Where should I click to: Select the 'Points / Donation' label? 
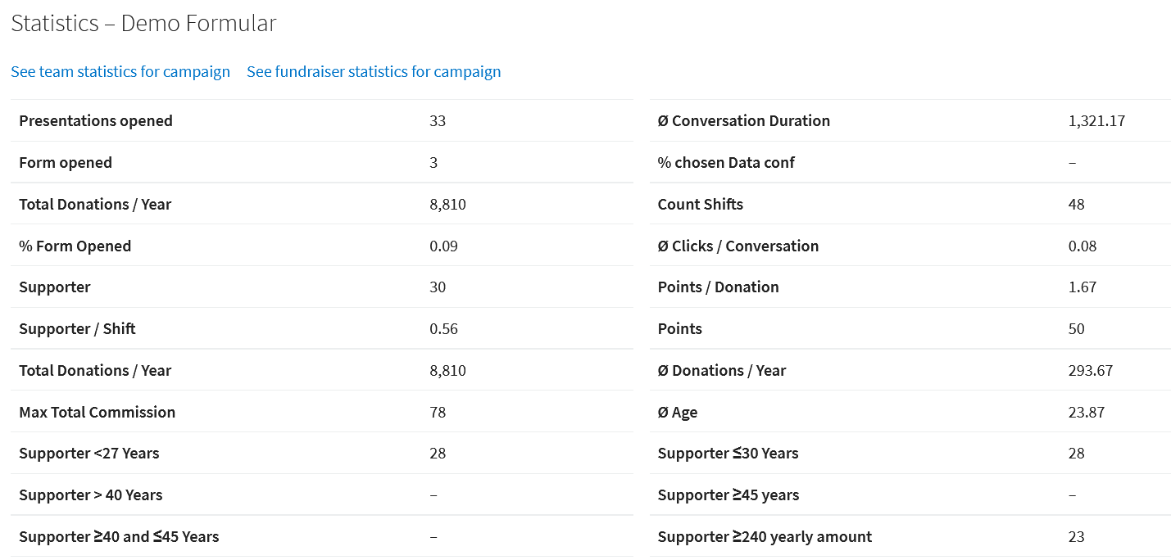coord(719,287)
